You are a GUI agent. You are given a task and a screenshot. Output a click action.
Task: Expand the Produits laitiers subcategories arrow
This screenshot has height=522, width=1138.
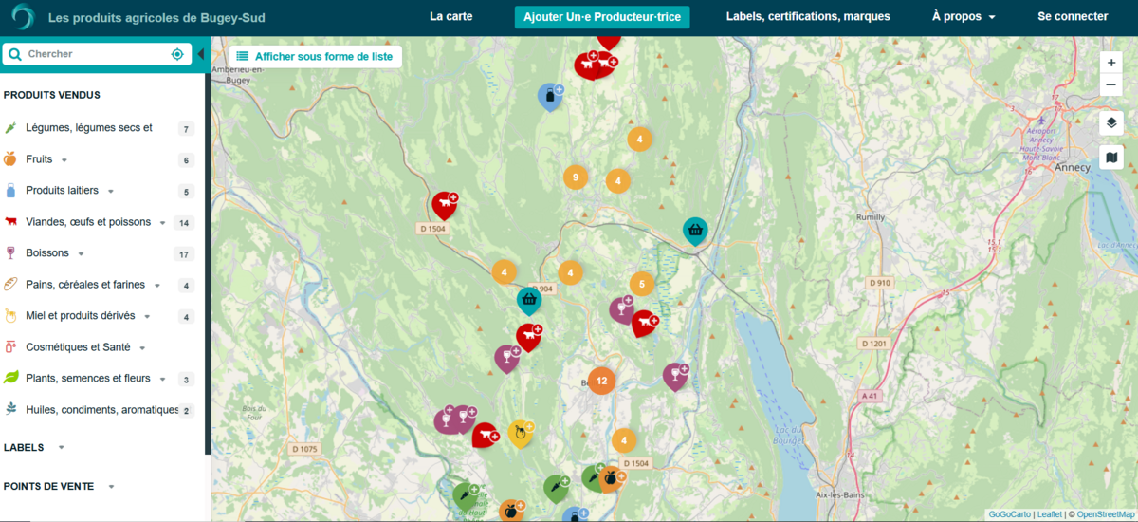[x=111, y=192]
